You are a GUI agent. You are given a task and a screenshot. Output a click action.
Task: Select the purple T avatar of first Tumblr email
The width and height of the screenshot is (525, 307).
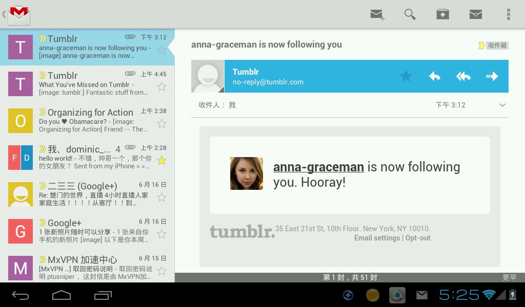[21, 47]
